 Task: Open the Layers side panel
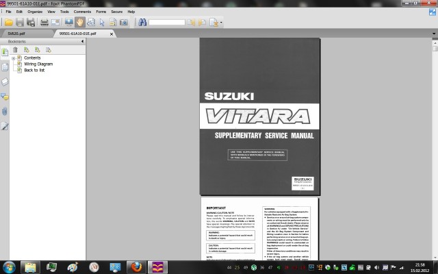click(x=5, y=82)
